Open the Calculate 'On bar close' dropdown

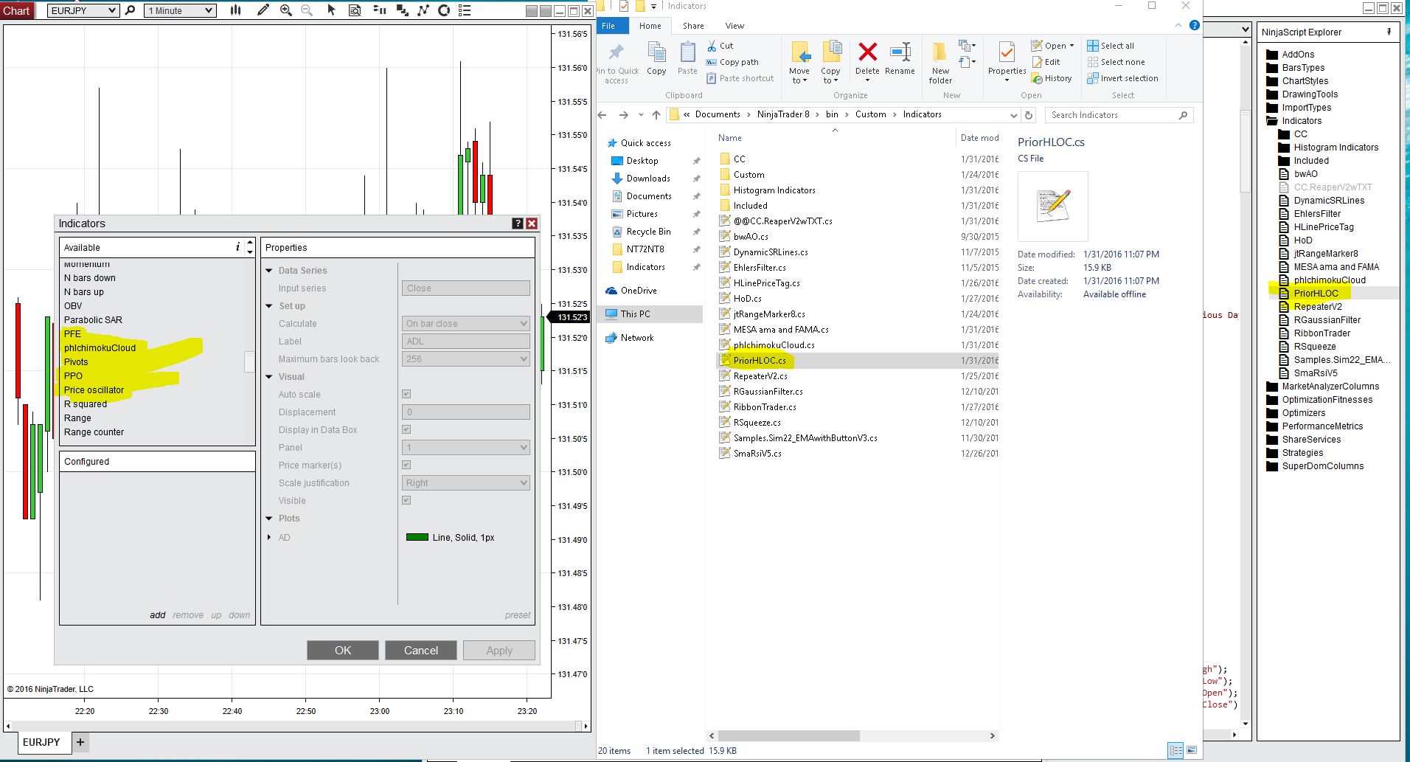coord(466,323)
